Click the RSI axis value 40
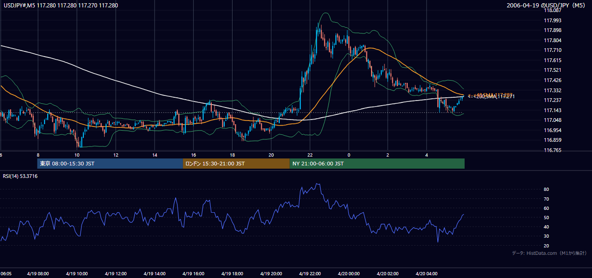Image resolution: width=592 pixels, height=278 pixels. [x=547, y=227]
